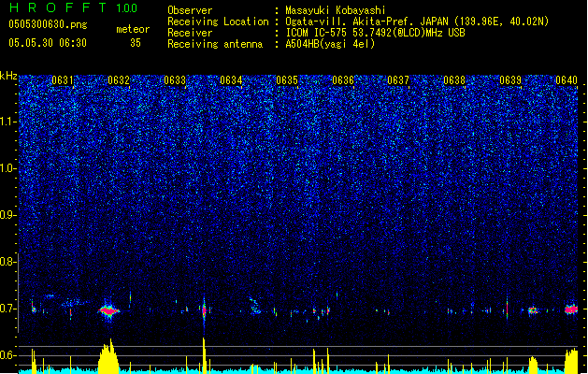Click the meteor label
Screen dimensions: 588x374
[133, 29]
